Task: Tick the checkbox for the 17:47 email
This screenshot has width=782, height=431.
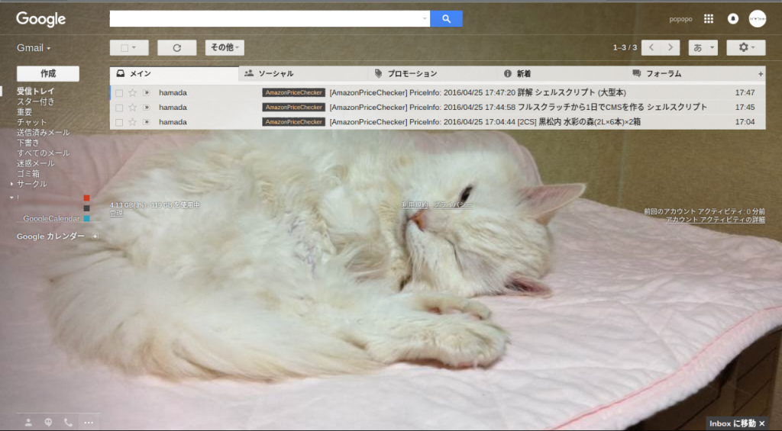Action: [x=119, y=93]
